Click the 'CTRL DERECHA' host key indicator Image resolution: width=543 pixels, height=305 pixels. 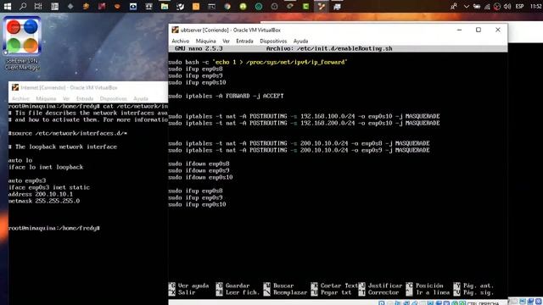point(483,303)
